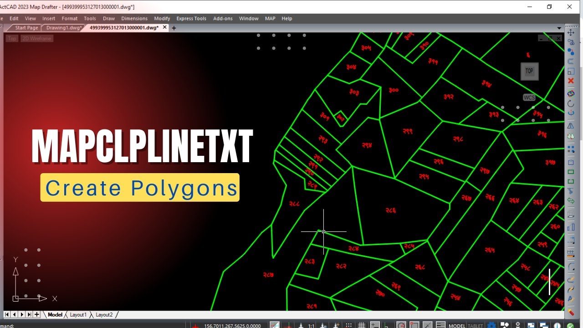
Task: Toggle lineweight display icon in status bar
Action: (x=441, y=325)
